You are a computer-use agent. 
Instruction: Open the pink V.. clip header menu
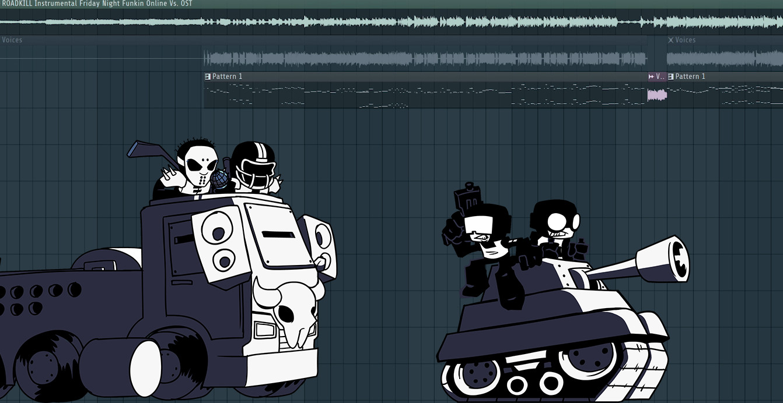pos(659,76)
